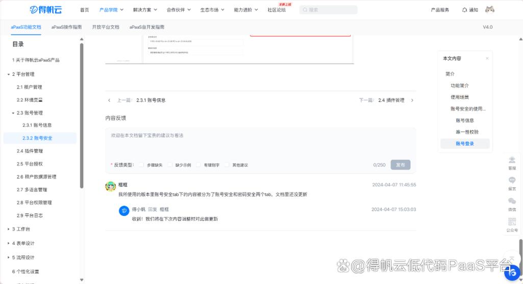The image size is (523, 284).
Task: Open 1 关于得帆云aPaaS产品 in directory
Action: [36, 60]
